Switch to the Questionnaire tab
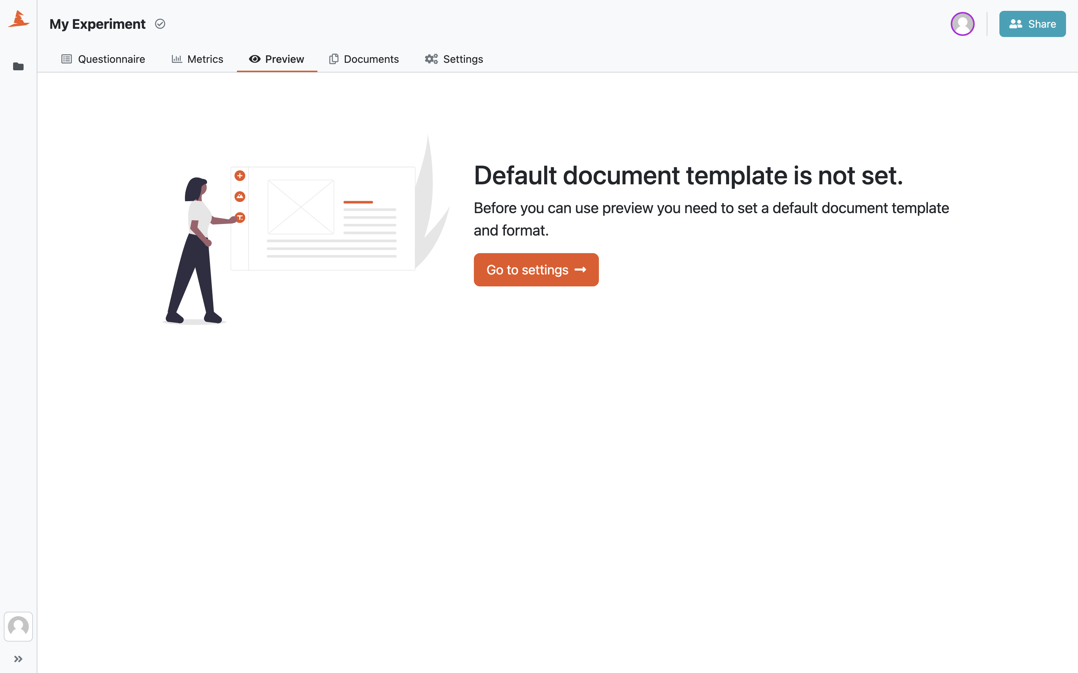The height and width of the screenshot is (673, 1078). [x=103, y=59]
